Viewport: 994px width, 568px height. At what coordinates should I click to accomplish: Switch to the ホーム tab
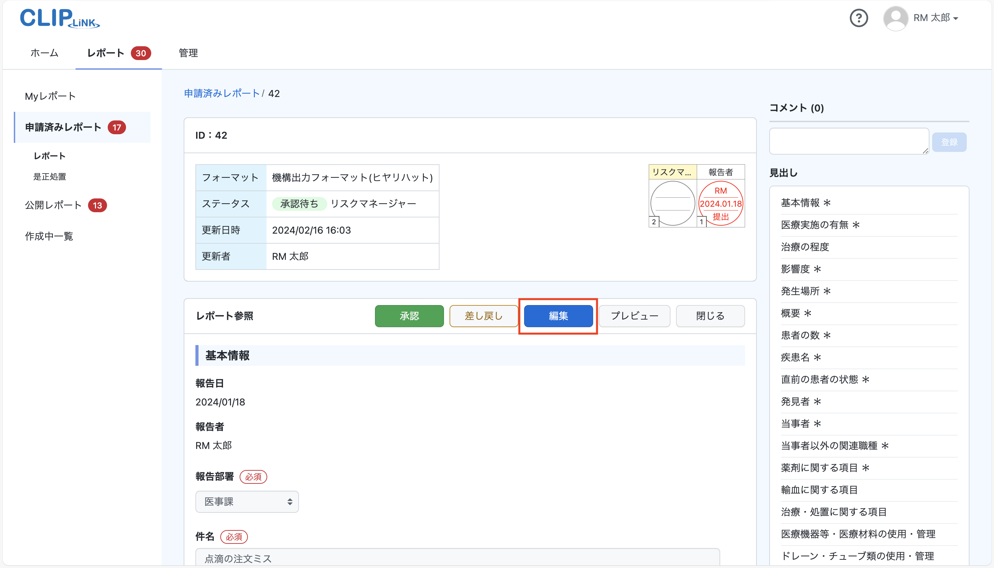pyautogui.click(x=44, y=53)
